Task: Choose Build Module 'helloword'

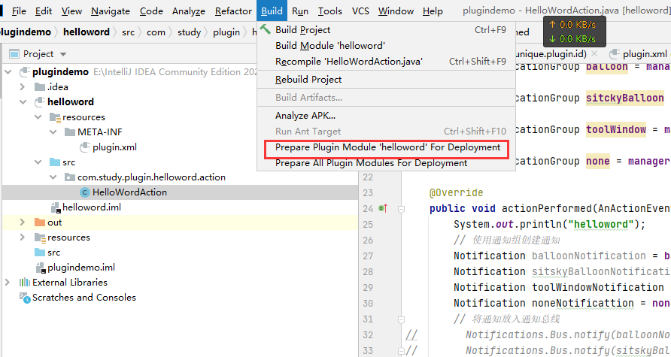Action: tap(386, 46)
